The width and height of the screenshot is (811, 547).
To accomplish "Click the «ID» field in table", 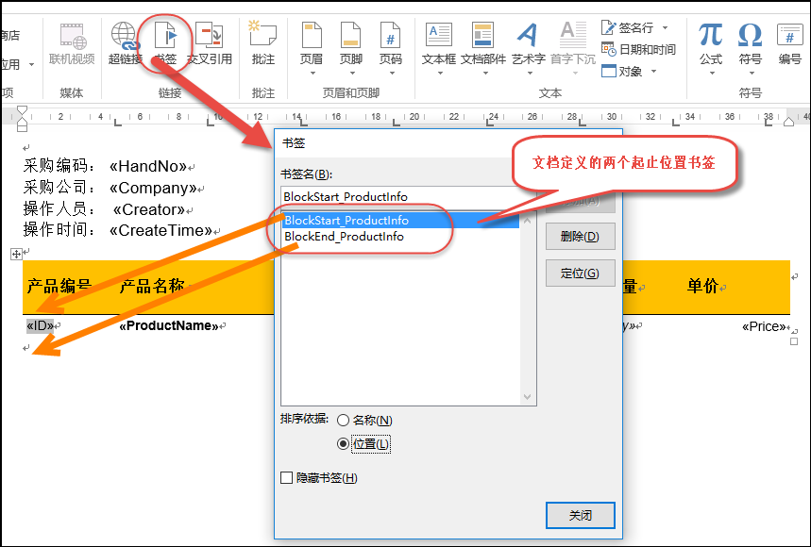I will pyautogui.click(x=40, y=326).
